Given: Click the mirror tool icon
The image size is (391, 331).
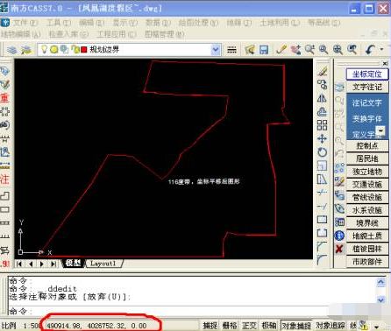Looking at the screenshot, I should [322, 98].
